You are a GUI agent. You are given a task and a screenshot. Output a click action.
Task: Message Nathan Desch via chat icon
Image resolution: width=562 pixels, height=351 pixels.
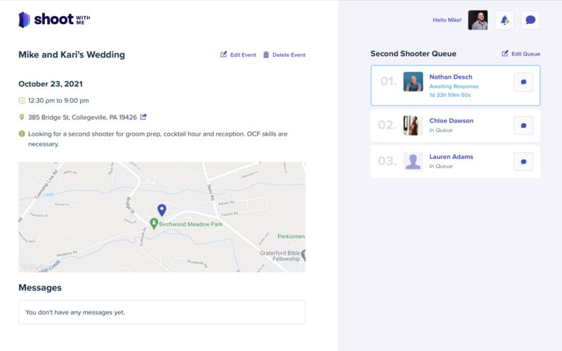[523, 82]
